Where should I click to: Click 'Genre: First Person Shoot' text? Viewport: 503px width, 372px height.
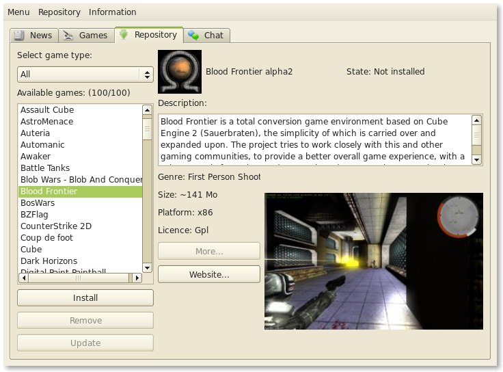coord(209,177)
